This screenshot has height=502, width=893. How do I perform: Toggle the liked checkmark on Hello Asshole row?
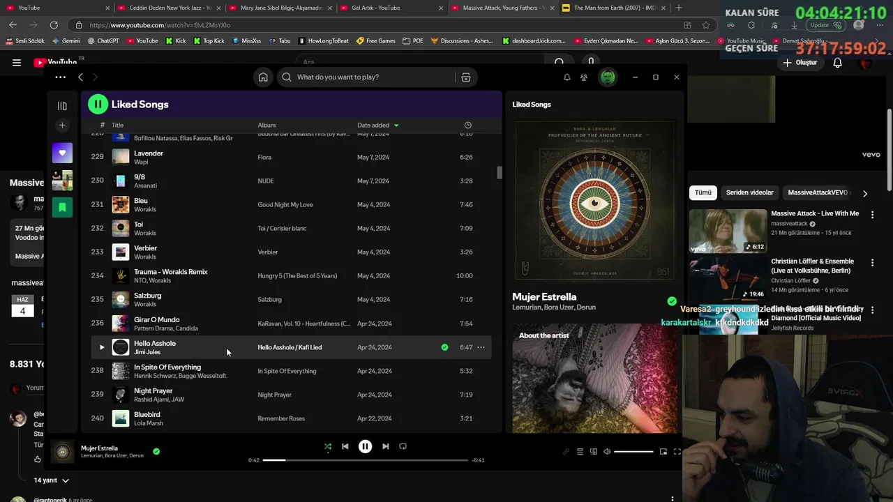[x=444, y=347]
